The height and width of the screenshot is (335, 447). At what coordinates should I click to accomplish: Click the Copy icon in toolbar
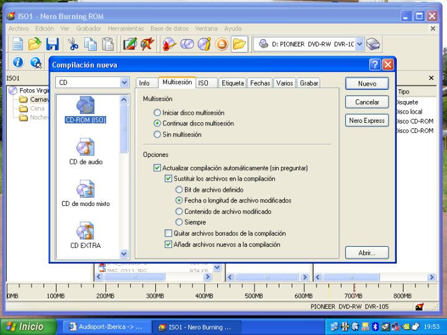click(91, 45)
